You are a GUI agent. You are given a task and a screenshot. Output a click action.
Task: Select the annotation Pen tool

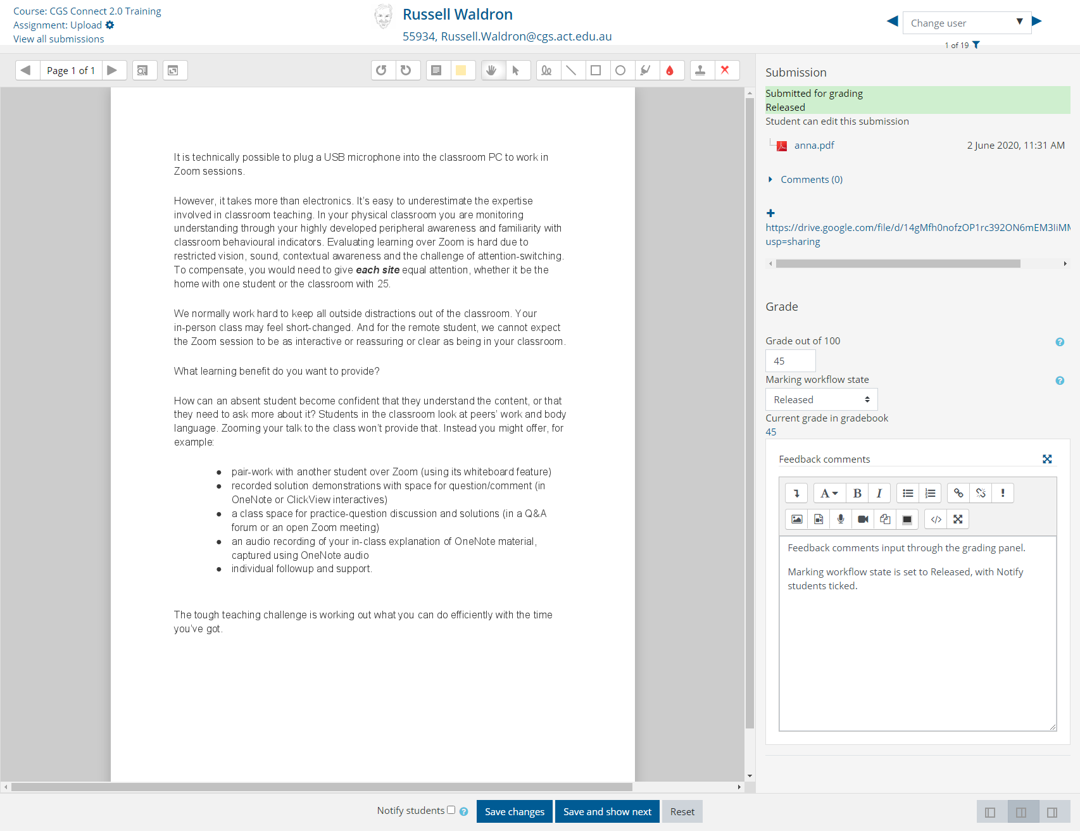tap(546, 70)
